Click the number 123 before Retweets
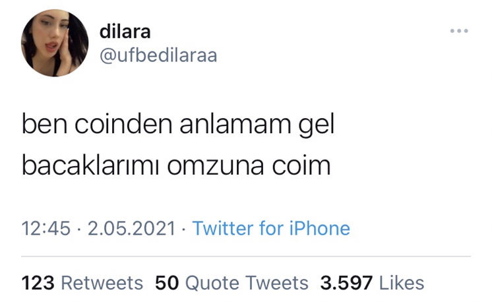The height and width of the screenshot is (302, 492). point(38,283)
